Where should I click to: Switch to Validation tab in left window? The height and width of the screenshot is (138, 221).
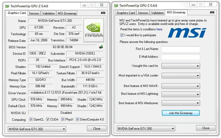(48, 13)
